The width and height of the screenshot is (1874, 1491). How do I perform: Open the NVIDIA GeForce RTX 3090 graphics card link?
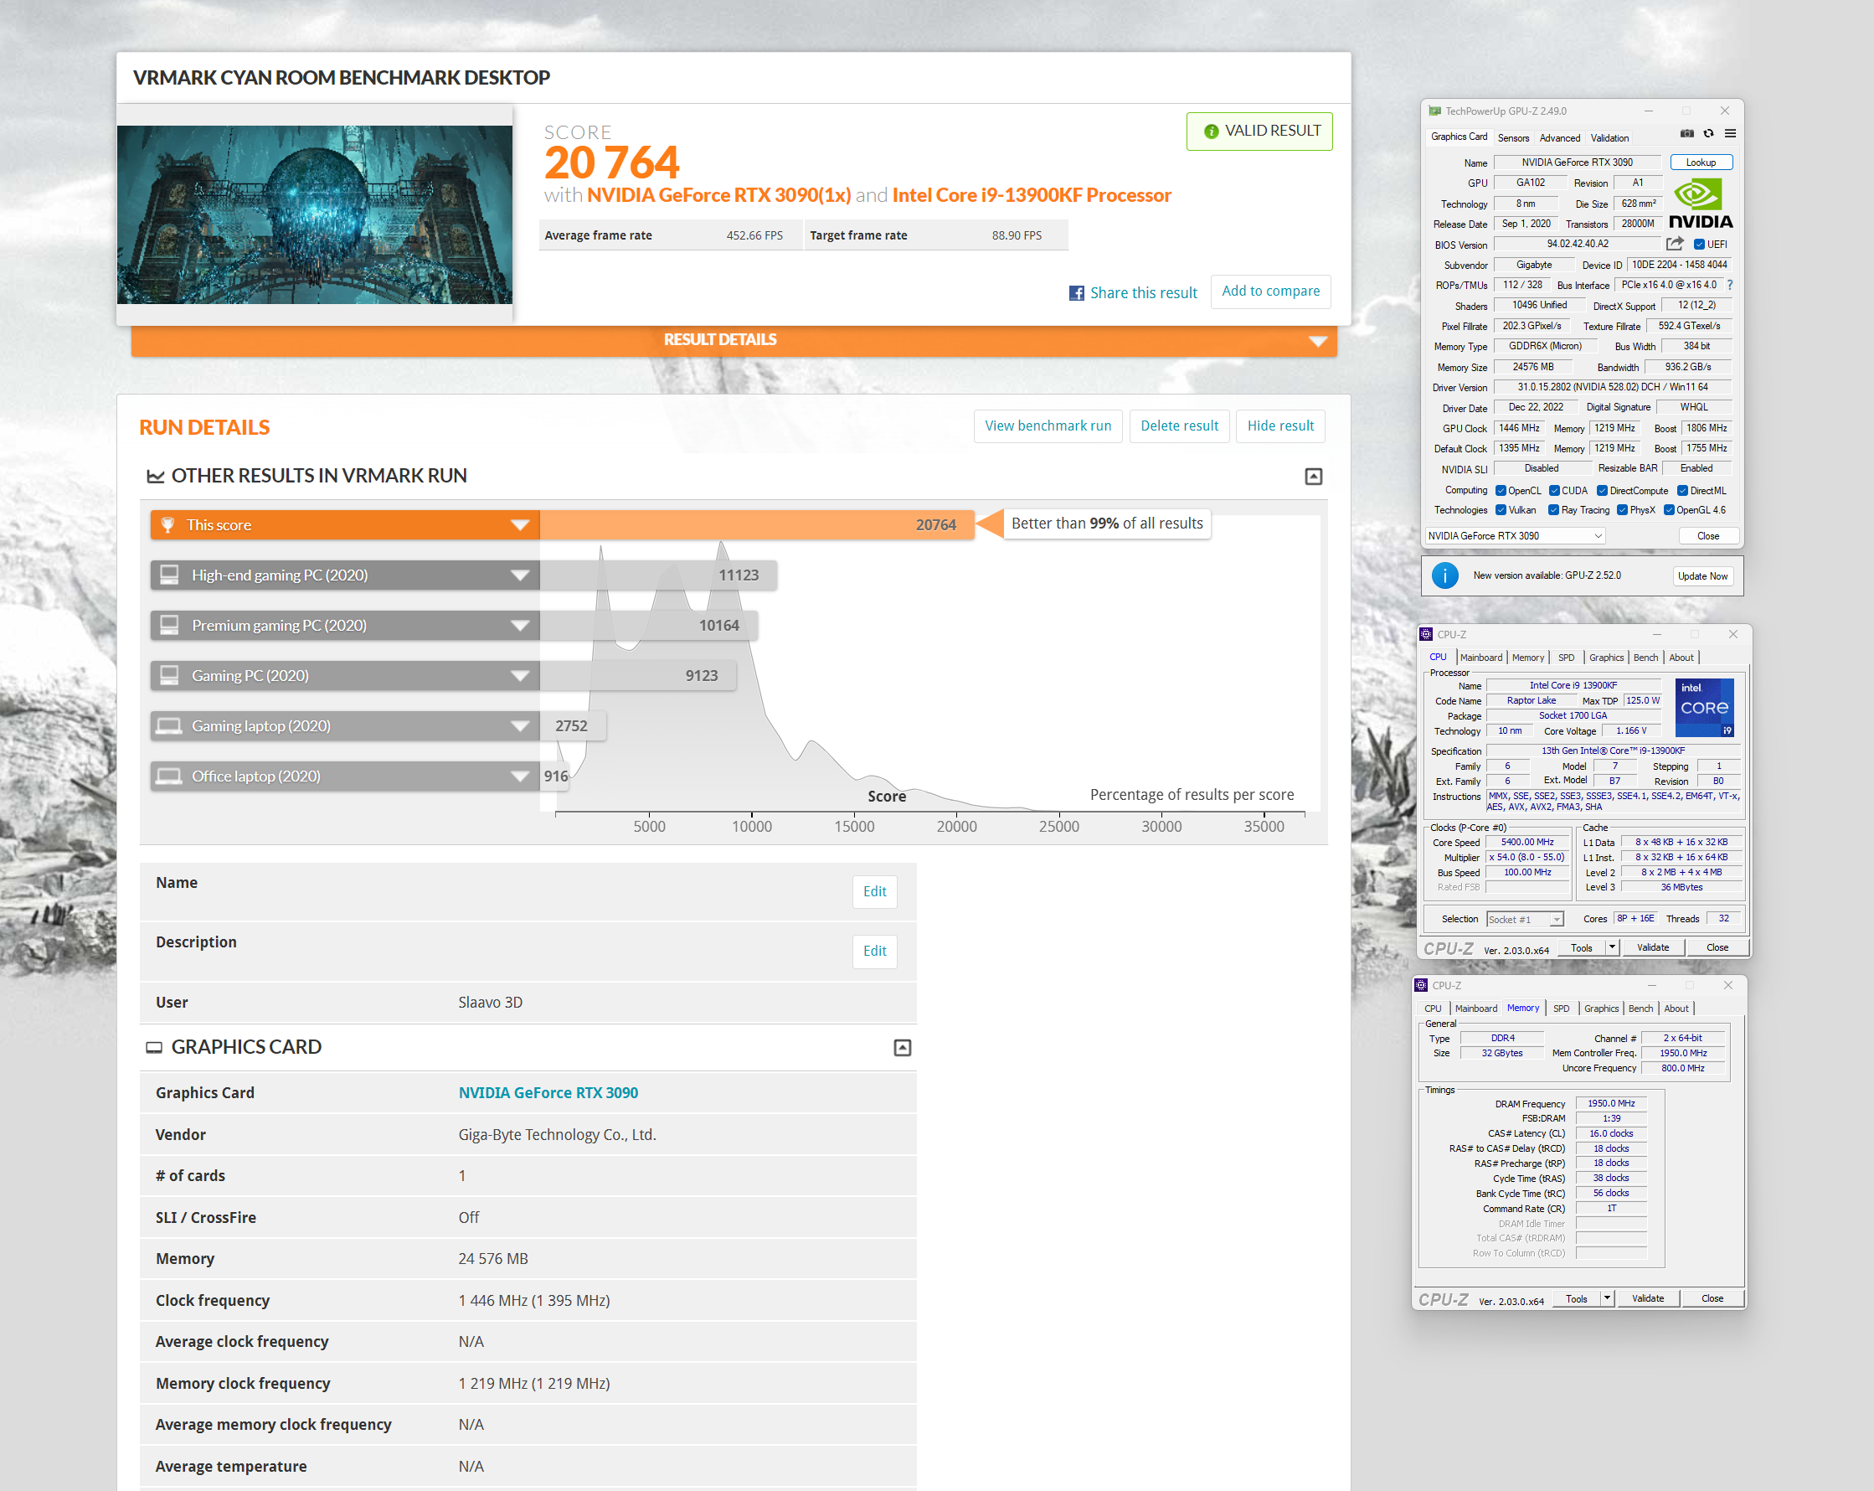(x=548, y=1093)
